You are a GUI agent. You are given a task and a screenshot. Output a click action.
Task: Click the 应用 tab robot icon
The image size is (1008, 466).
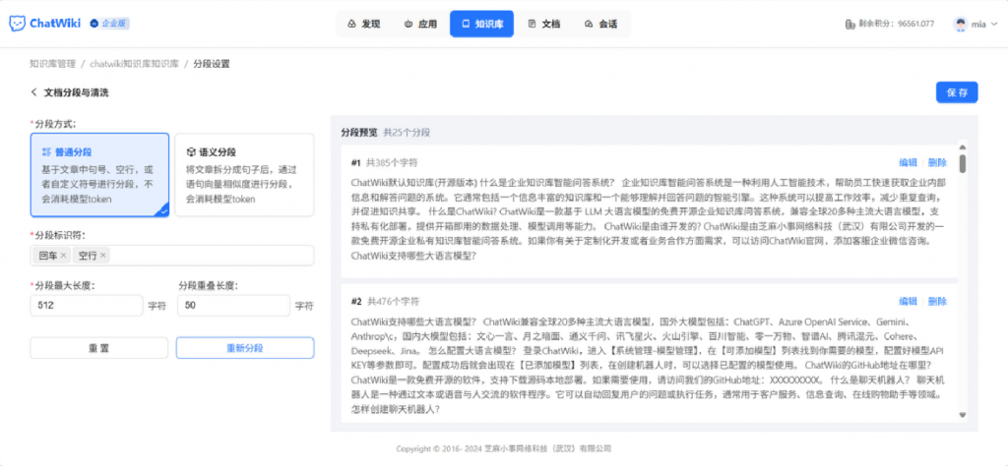tap(409, 25)
